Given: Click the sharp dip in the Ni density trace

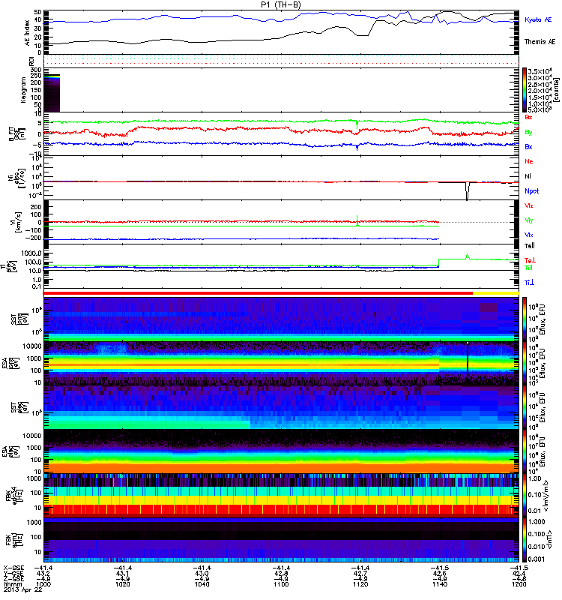Looking at the screenshot, I should [467, 191].
